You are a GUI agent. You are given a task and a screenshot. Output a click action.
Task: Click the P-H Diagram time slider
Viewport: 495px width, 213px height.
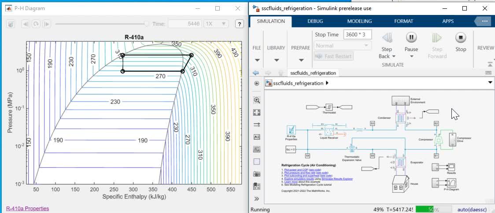(101, 24)
